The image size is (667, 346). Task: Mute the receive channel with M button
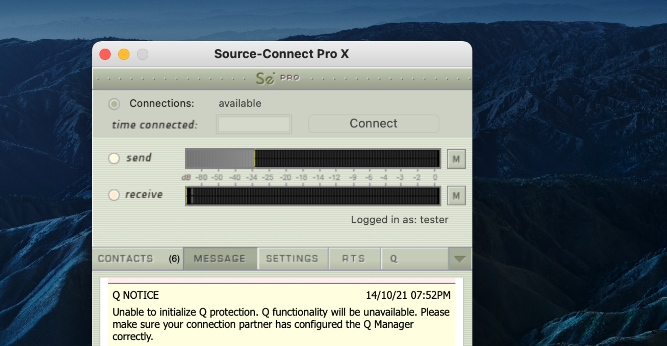456,196
